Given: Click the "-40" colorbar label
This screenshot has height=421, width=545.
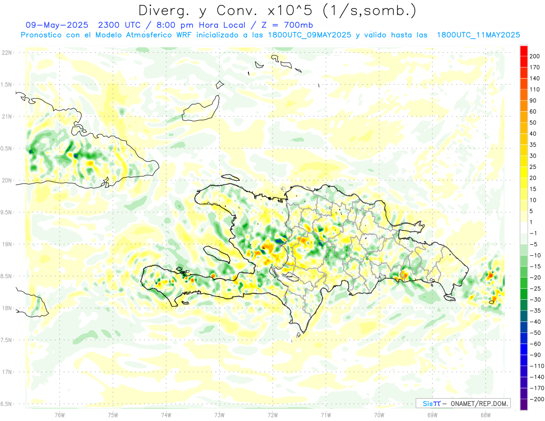Looking at the screenshot, I should point(536,322).
